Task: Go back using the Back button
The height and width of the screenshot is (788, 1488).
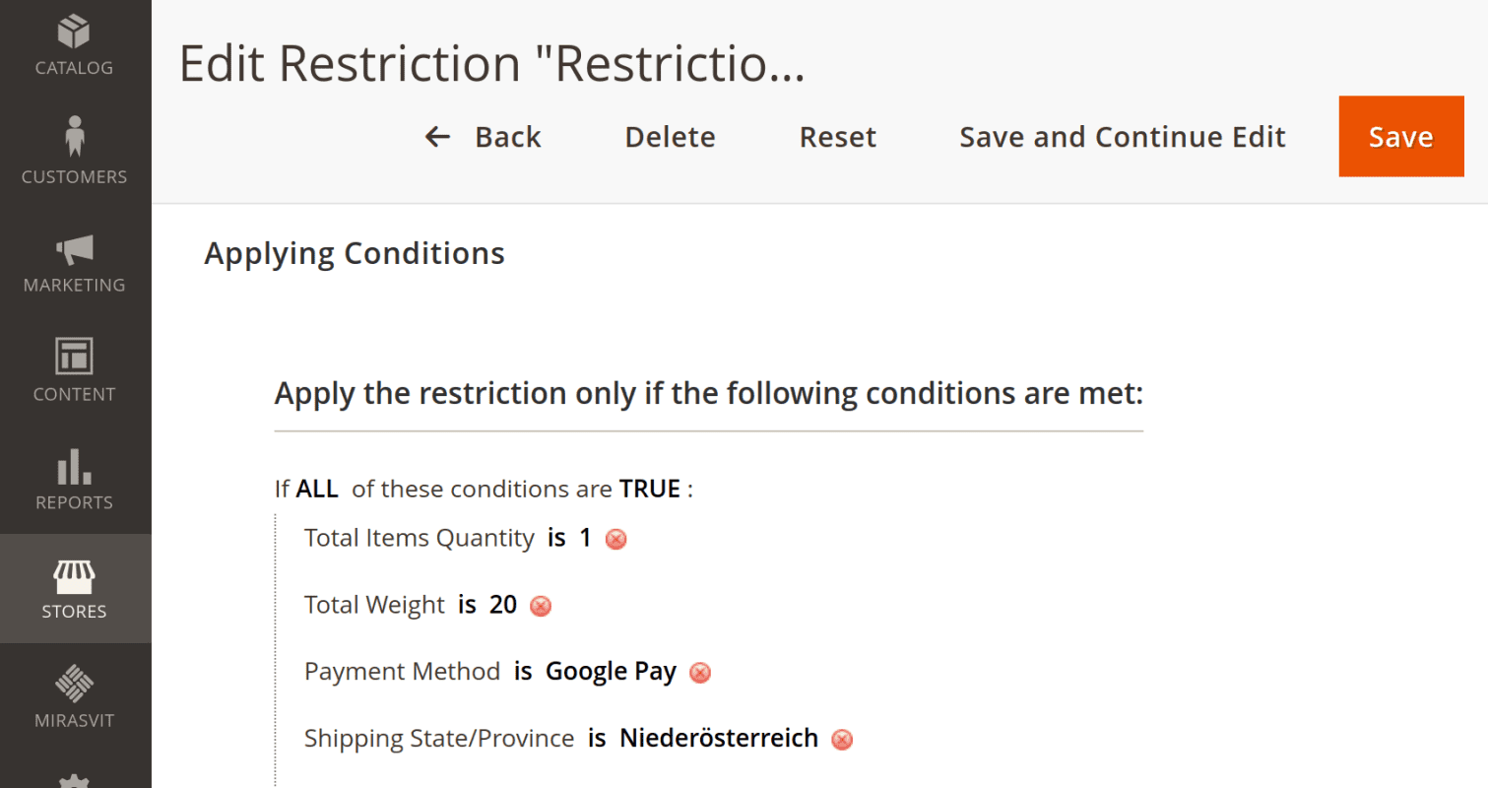Action: tap(483, 137)
